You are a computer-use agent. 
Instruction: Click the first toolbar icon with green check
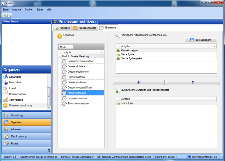coord(4,15)
